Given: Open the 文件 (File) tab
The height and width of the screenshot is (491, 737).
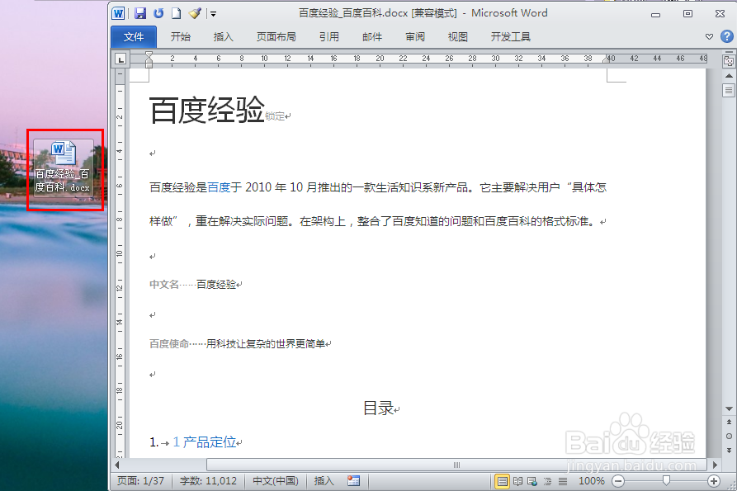Looking at the screenshot, I should tap(134, 36).
